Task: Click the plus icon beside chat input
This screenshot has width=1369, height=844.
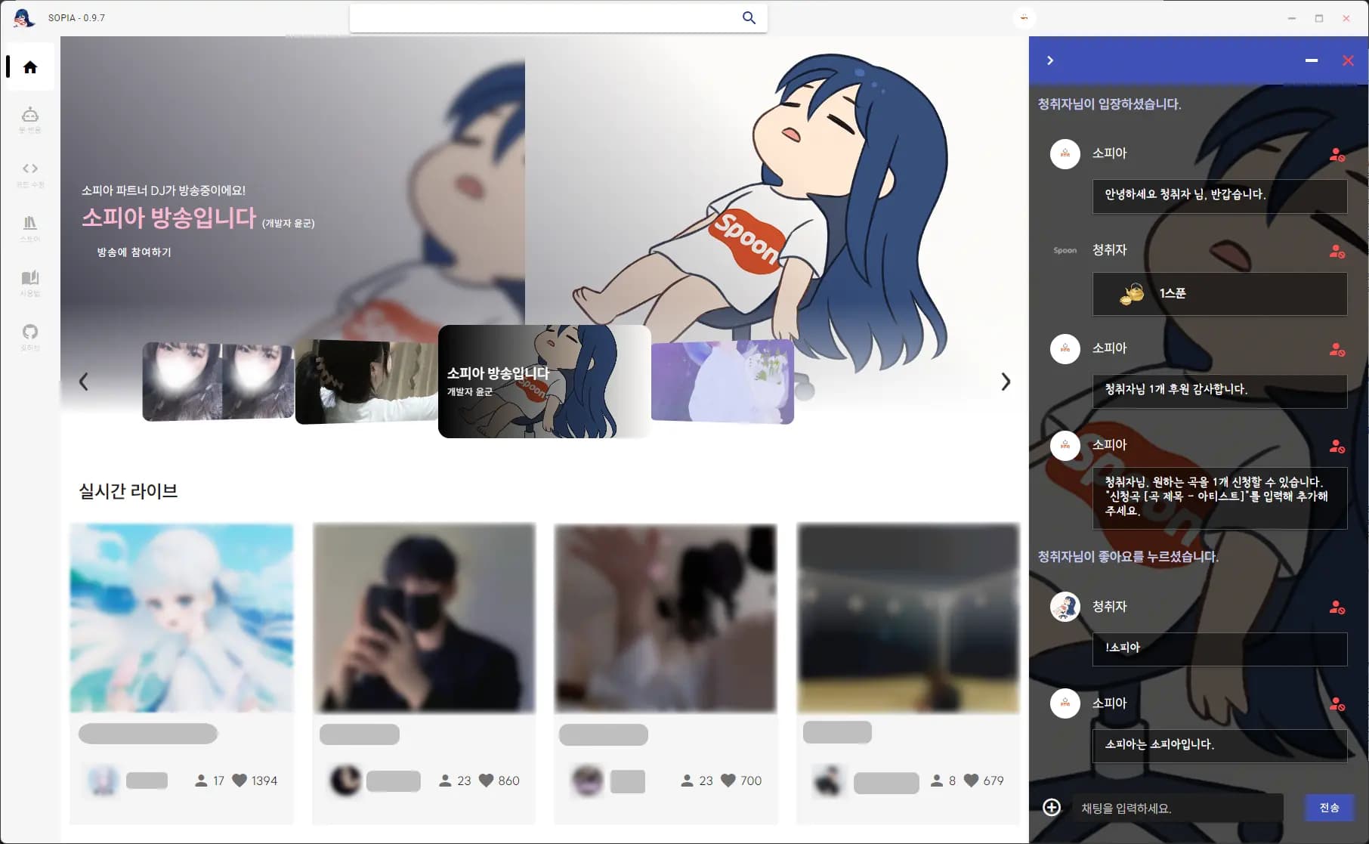Action: point(1051,808)
